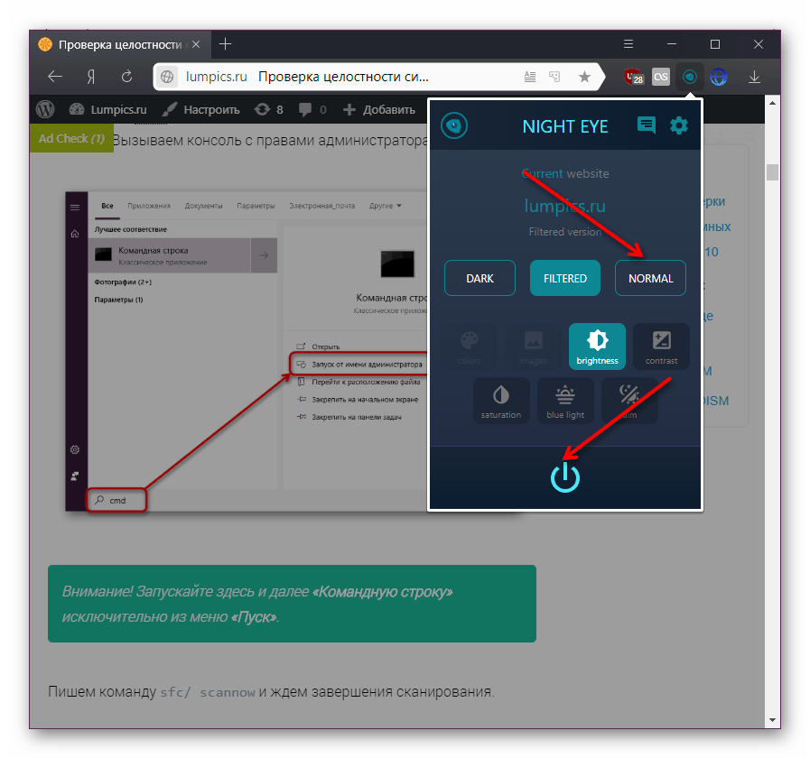Open the contrast filter setting
Viewport: 810px width, 758px height.
coord(661,347)
